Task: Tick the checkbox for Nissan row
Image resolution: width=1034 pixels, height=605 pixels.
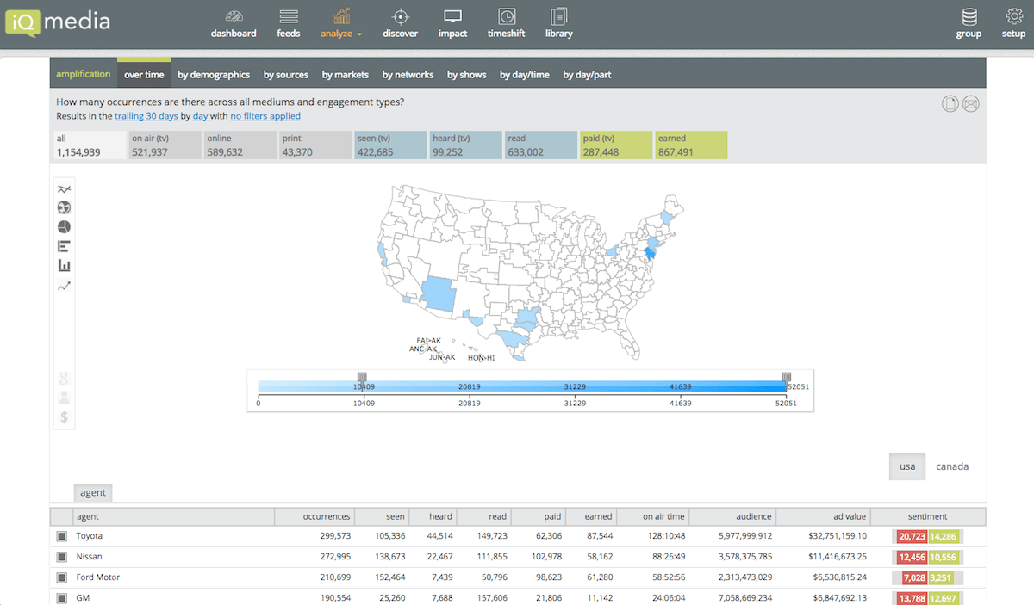Action: 61,557
